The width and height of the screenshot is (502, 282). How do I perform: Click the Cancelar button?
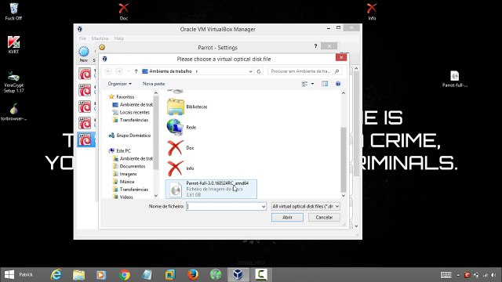pos(324,218)
